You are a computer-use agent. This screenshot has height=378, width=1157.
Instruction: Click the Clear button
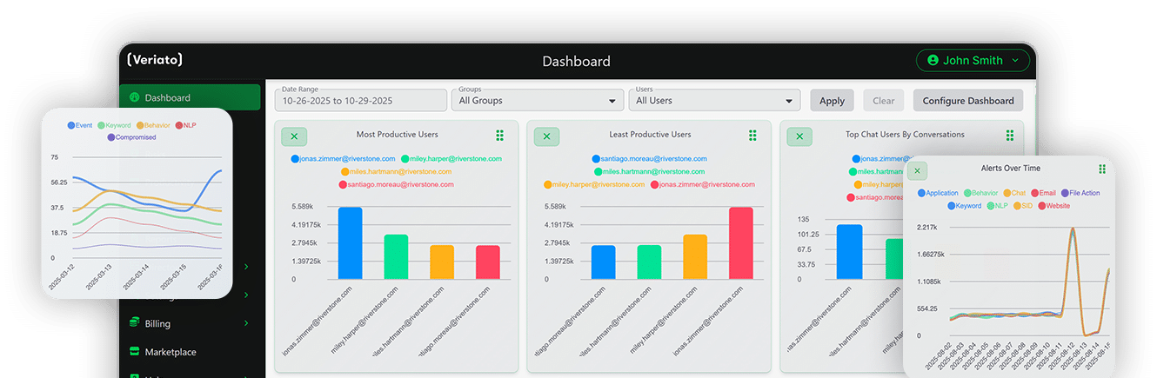coord(883,100)
